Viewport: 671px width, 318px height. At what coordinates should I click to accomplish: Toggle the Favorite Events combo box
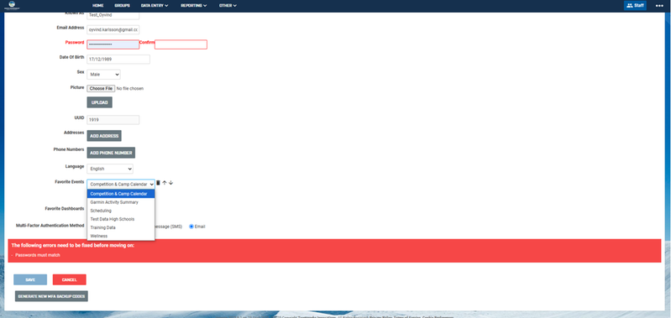pos(121,185)
